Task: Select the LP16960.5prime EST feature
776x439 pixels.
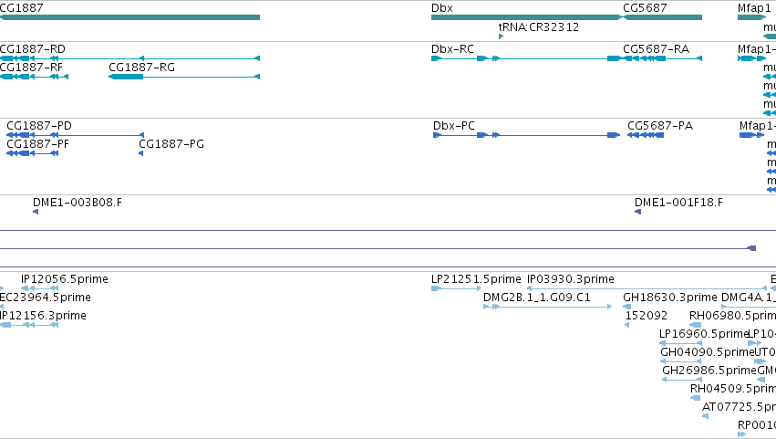Action: pos(681,343)
